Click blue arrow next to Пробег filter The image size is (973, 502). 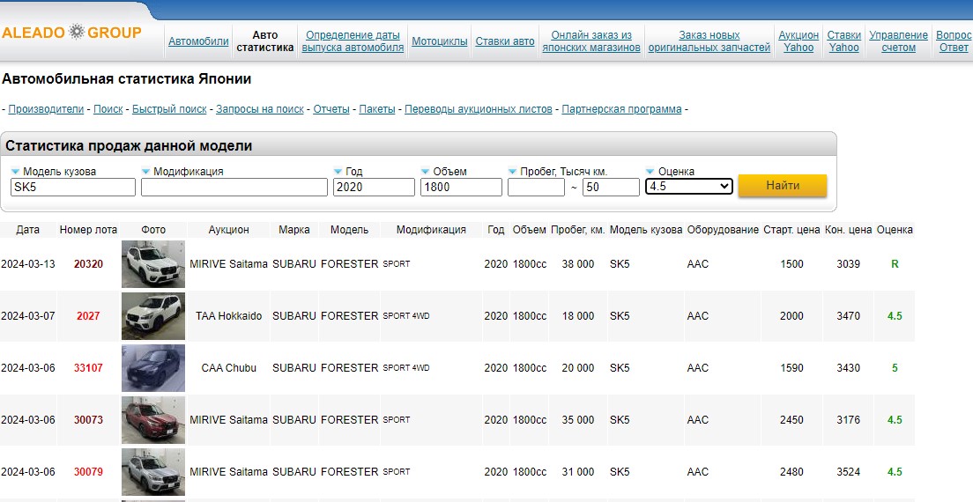[513, 172]
